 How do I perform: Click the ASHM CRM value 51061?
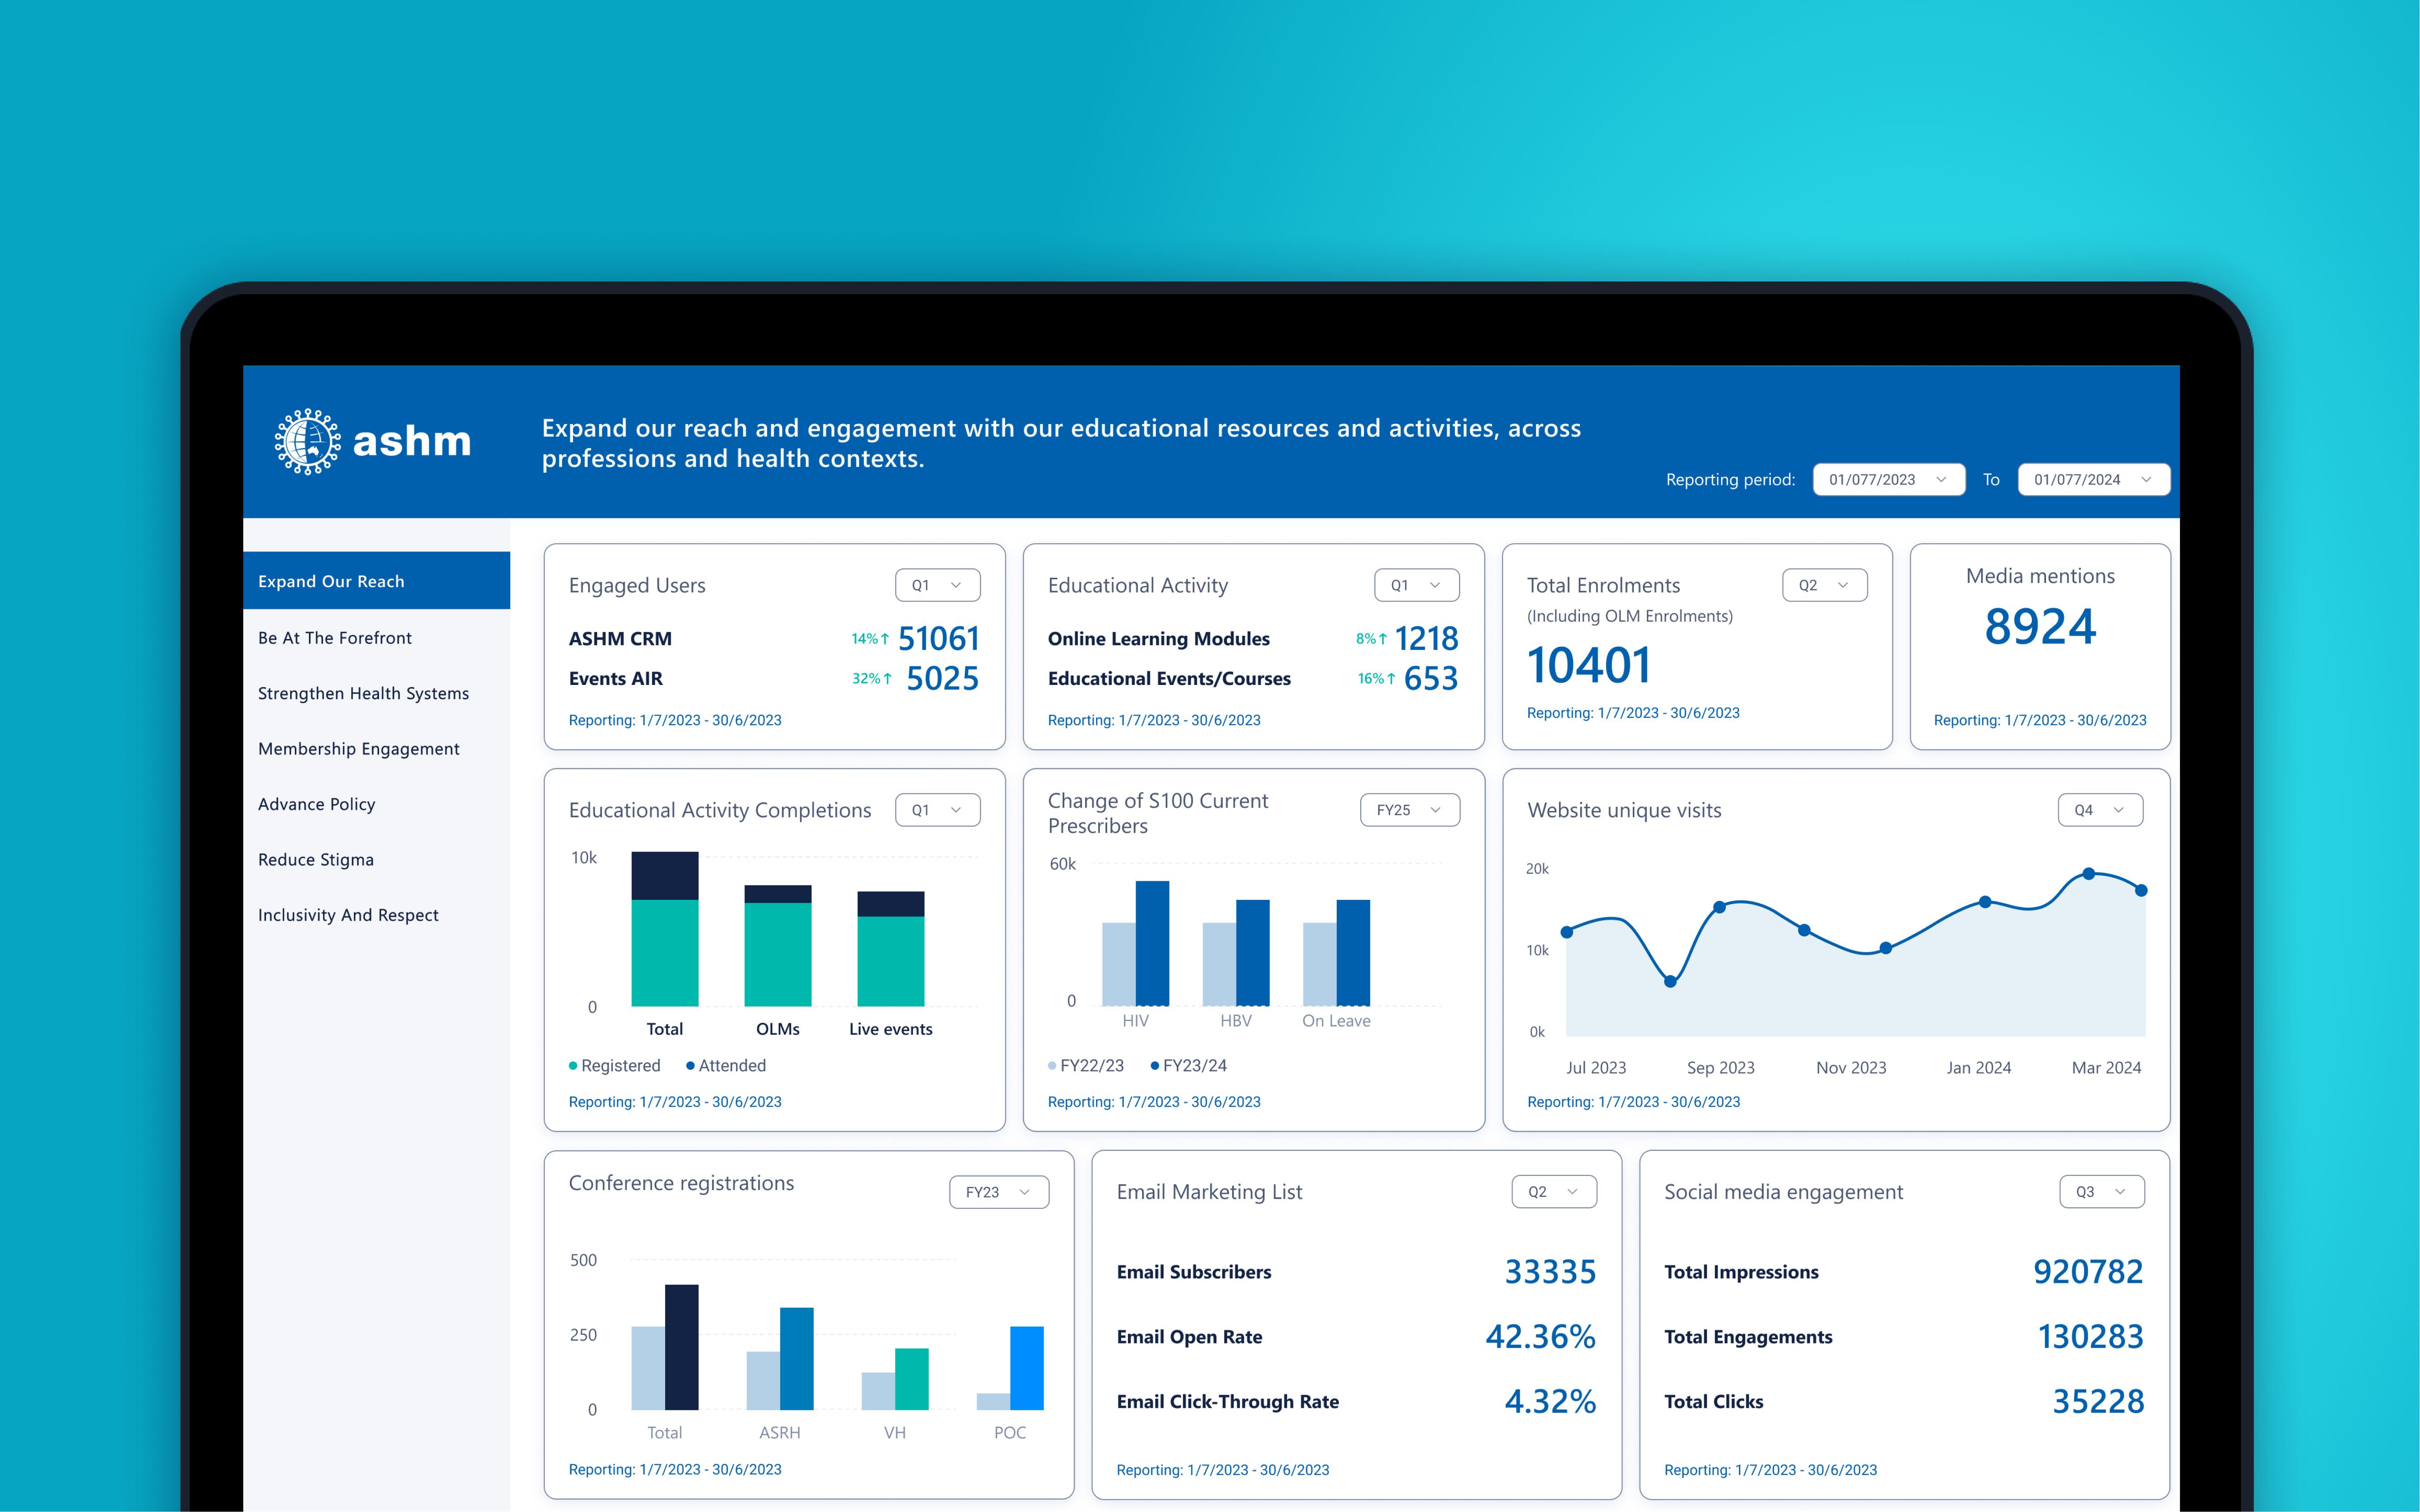[x=938, y=638]
